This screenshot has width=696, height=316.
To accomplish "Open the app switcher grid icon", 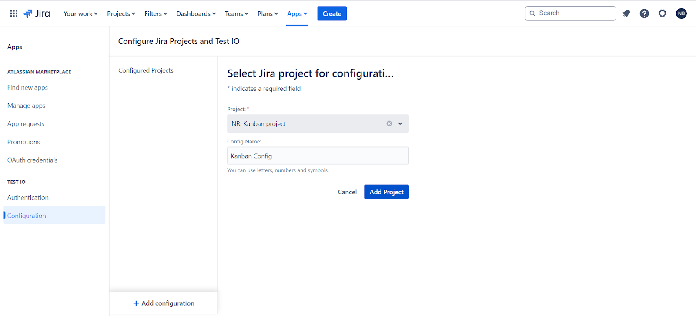I will pyautogui.click(x=14, y=13).
